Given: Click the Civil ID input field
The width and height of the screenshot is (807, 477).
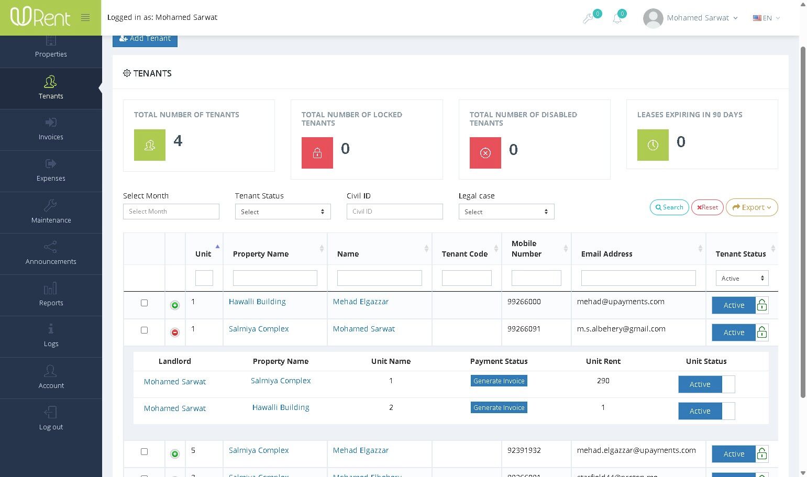Looking at the screenshot, I should point(394,212).
